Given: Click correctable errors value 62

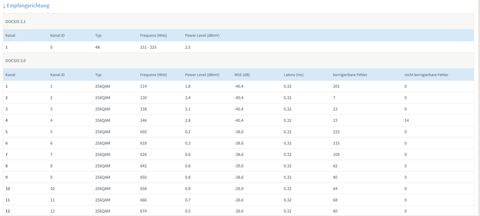Looking at the screenshot, I should 335,166.
